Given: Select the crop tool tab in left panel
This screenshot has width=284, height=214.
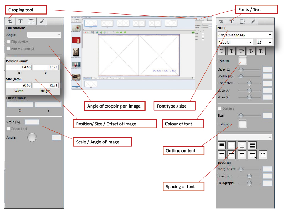Looking at the screenshot, I should [x=10, y=21].
